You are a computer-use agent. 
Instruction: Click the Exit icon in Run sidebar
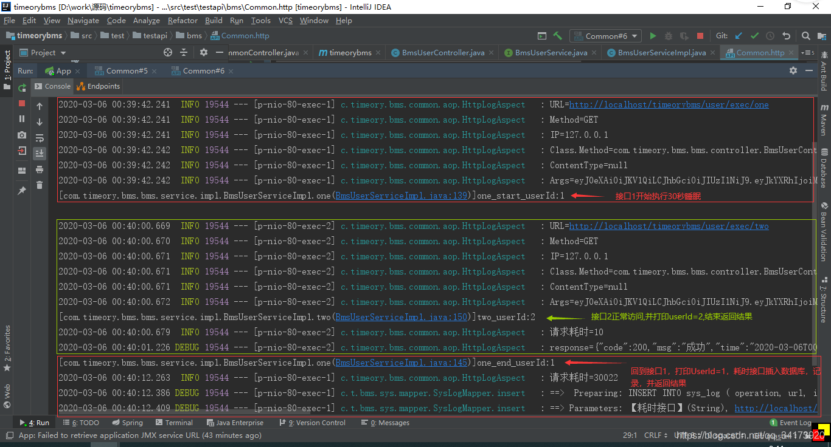[x=22, y=151]
